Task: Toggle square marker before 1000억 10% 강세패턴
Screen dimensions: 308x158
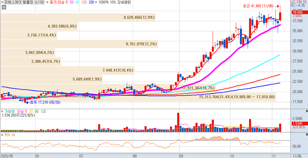Action: [x=96, y=2]
